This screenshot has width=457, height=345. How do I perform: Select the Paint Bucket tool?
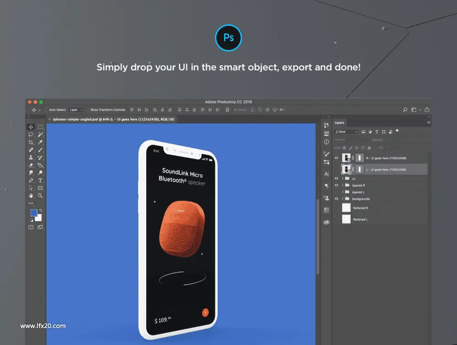pyautogui.click(x=40, y=165)
